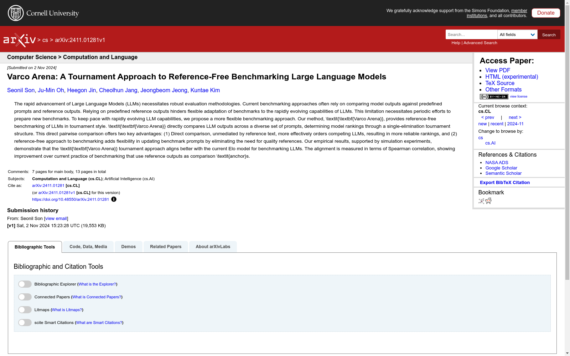570x356 pixels.
Task: Toggle the Litmaps switch
Action: [x=25, y=310]
